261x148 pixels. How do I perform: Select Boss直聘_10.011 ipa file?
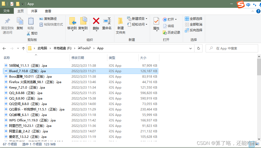point(81,77)
